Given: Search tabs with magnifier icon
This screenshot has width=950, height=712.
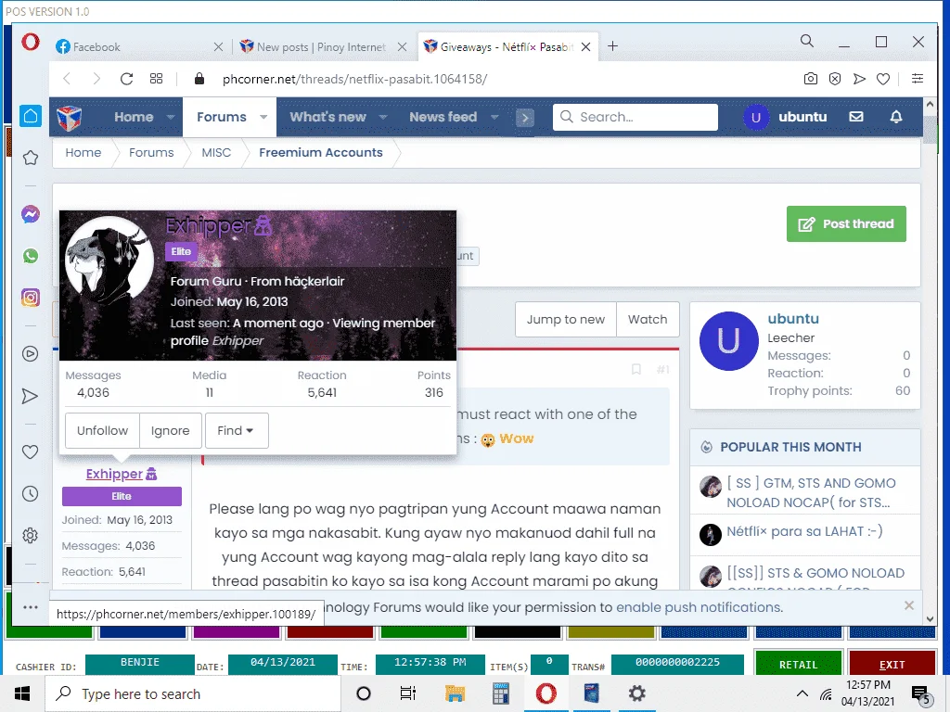Looking at the screenshot, I should pos(806,41).
